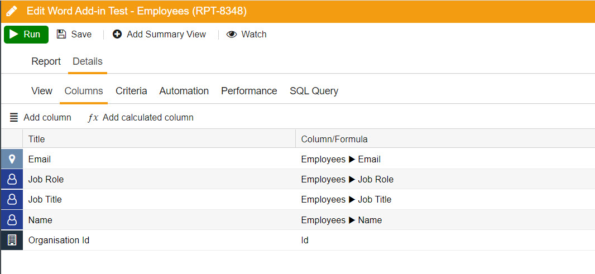This screenshot has height=274, width=595.
Task: Select the Columns sub-tab
Action: (84, 91)
